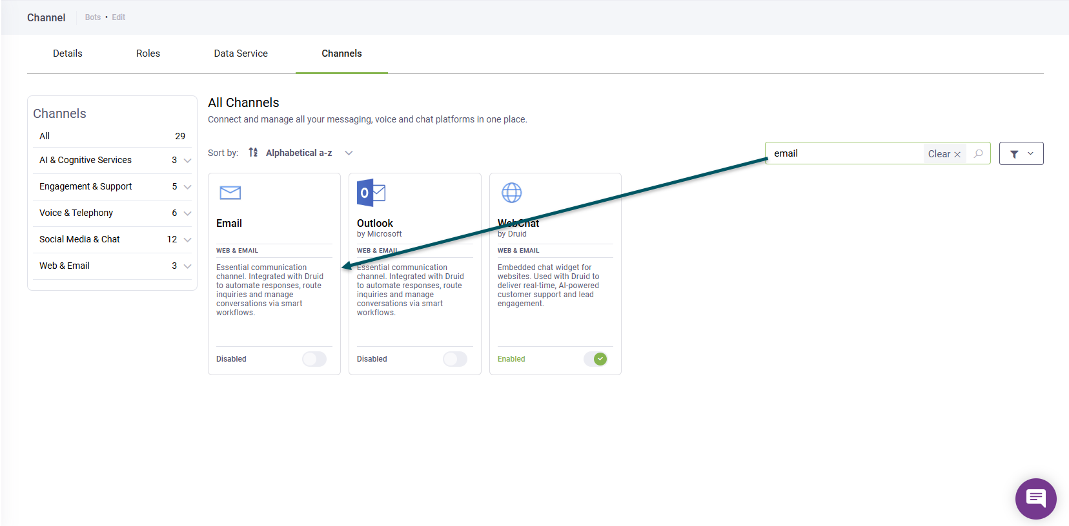Enable the Email channel toggle
Image resolution: width=1069 pixels, height=526 pixels.
pos(314,359)
